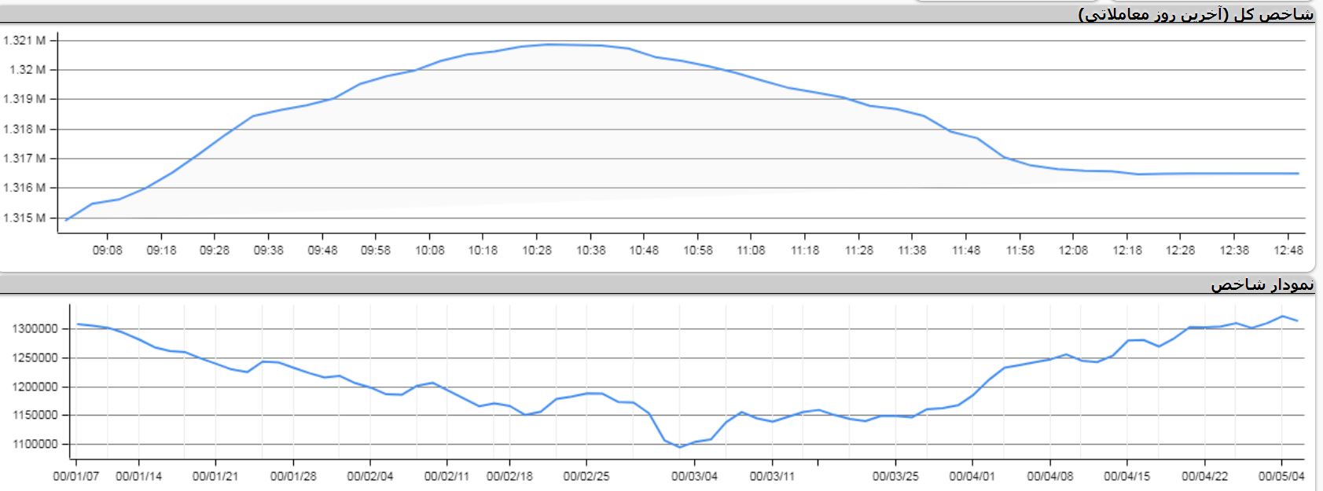Select the 10:28 time label on intraday chart
The image size is (1323, 491).
point(537,251)
